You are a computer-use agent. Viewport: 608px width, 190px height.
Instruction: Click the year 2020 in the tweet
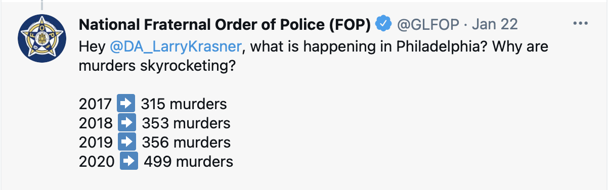[x=96, y=162]
